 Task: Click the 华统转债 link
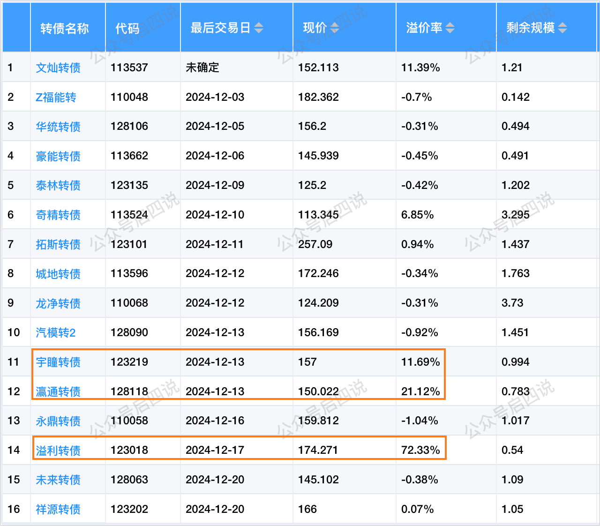point(58,127)
